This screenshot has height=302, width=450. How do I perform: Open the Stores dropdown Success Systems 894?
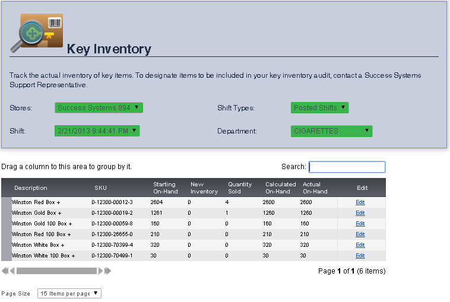click(99, 108)
